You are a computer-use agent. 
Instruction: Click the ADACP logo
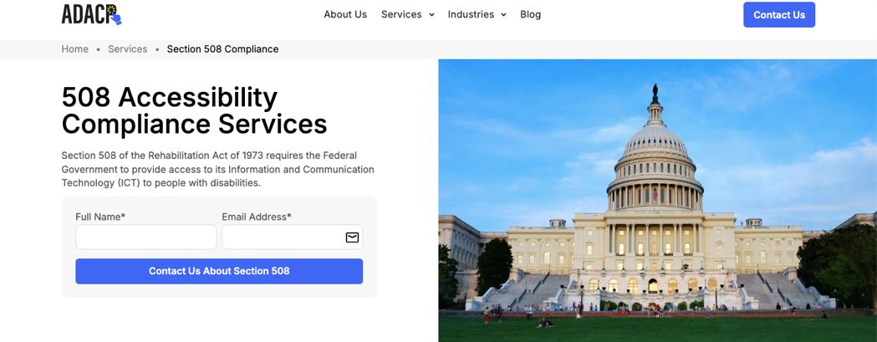pos(92,14)
